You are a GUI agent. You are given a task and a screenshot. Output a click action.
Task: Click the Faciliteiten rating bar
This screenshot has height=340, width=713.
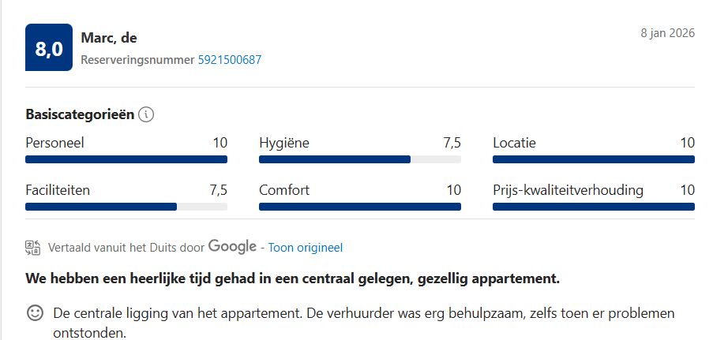[x=126, y=207]
